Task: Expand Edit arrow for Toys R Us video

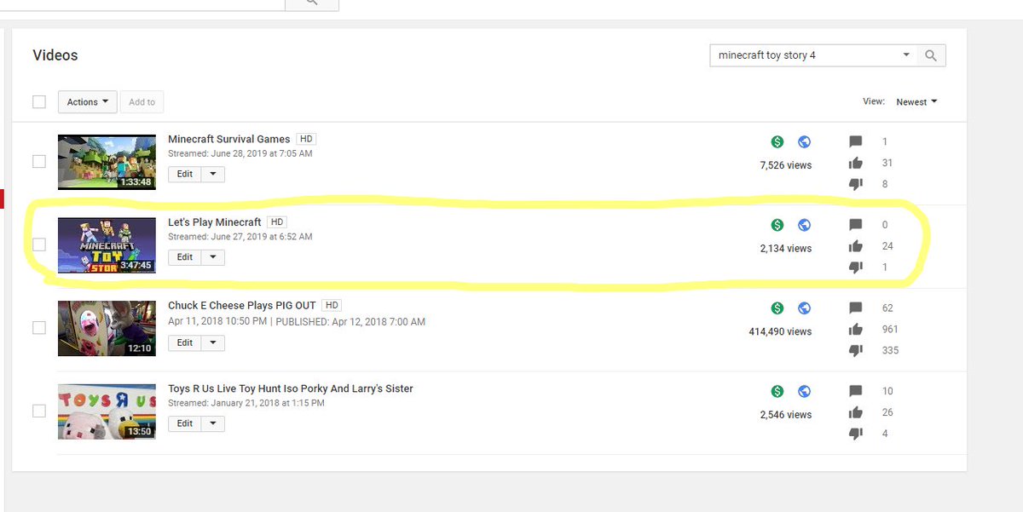Action: coord(213,423)
